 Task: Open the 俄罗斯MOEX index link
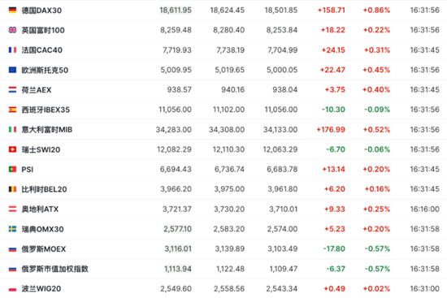[x=44, y=249]
